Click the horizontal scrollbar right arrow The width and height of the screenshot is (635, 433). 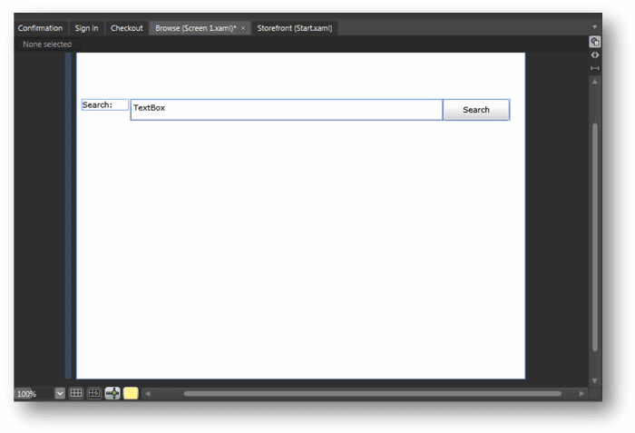click(582, 393)
